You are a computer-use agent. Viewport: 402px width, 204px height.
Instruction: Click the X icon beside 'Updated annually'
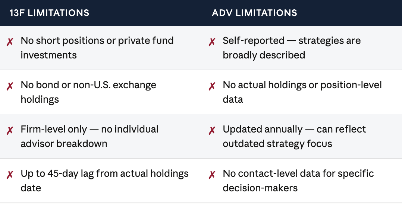(212, 131)
